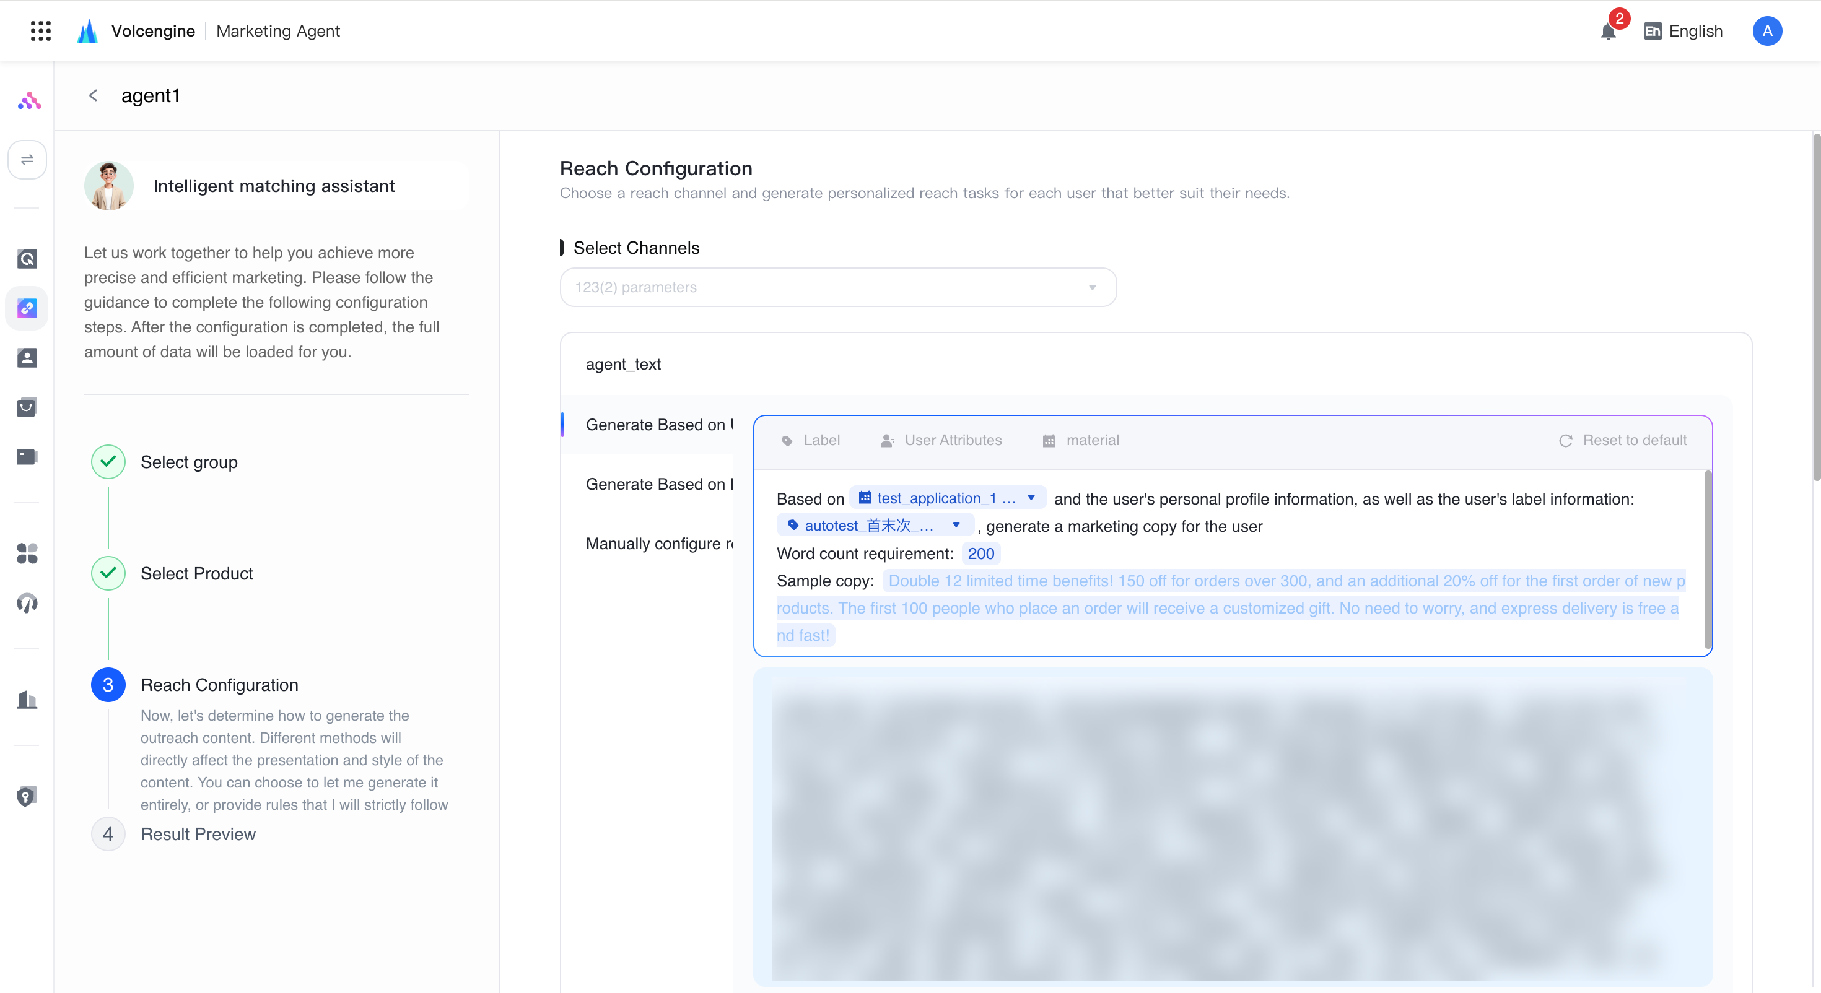Click the Select Product completed step checkmark
Viewport: 1821px width, 993px height.
point(108,573)
